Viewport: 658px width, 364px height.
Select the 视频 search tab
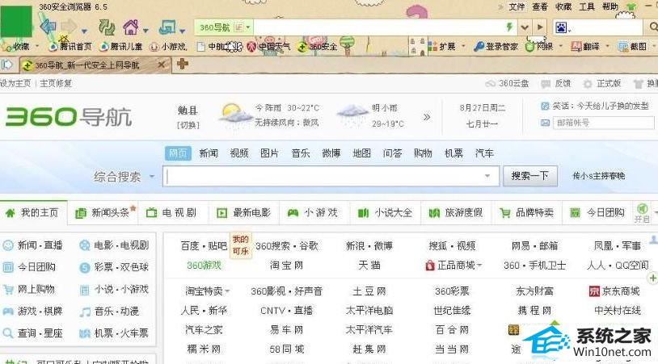[239, 153]
